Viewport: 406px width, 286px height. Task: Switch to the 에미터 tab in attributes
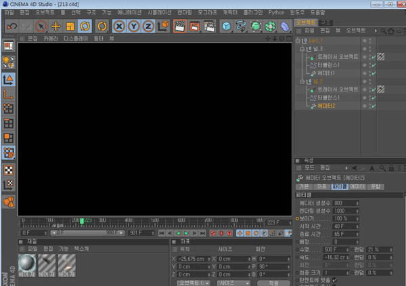(357, 186)
